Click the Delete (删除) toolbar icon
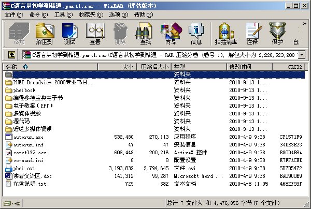Image resolution: width=311 pixels, height=209 pixels. point(120,33)
